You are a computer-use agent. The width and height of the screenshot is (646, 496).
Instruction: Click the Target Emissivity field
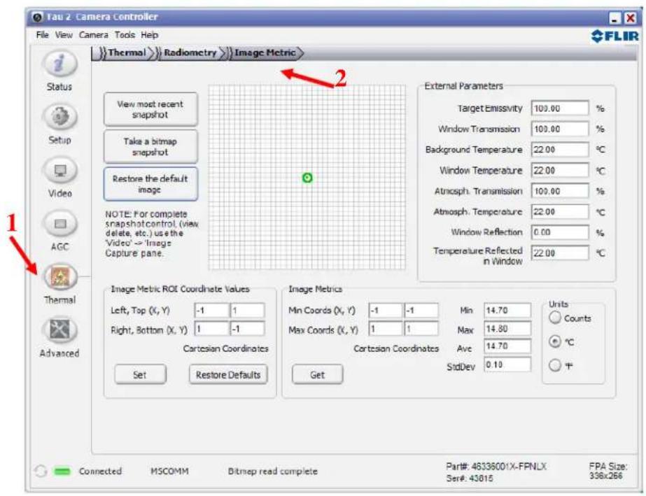click(560, 108)
